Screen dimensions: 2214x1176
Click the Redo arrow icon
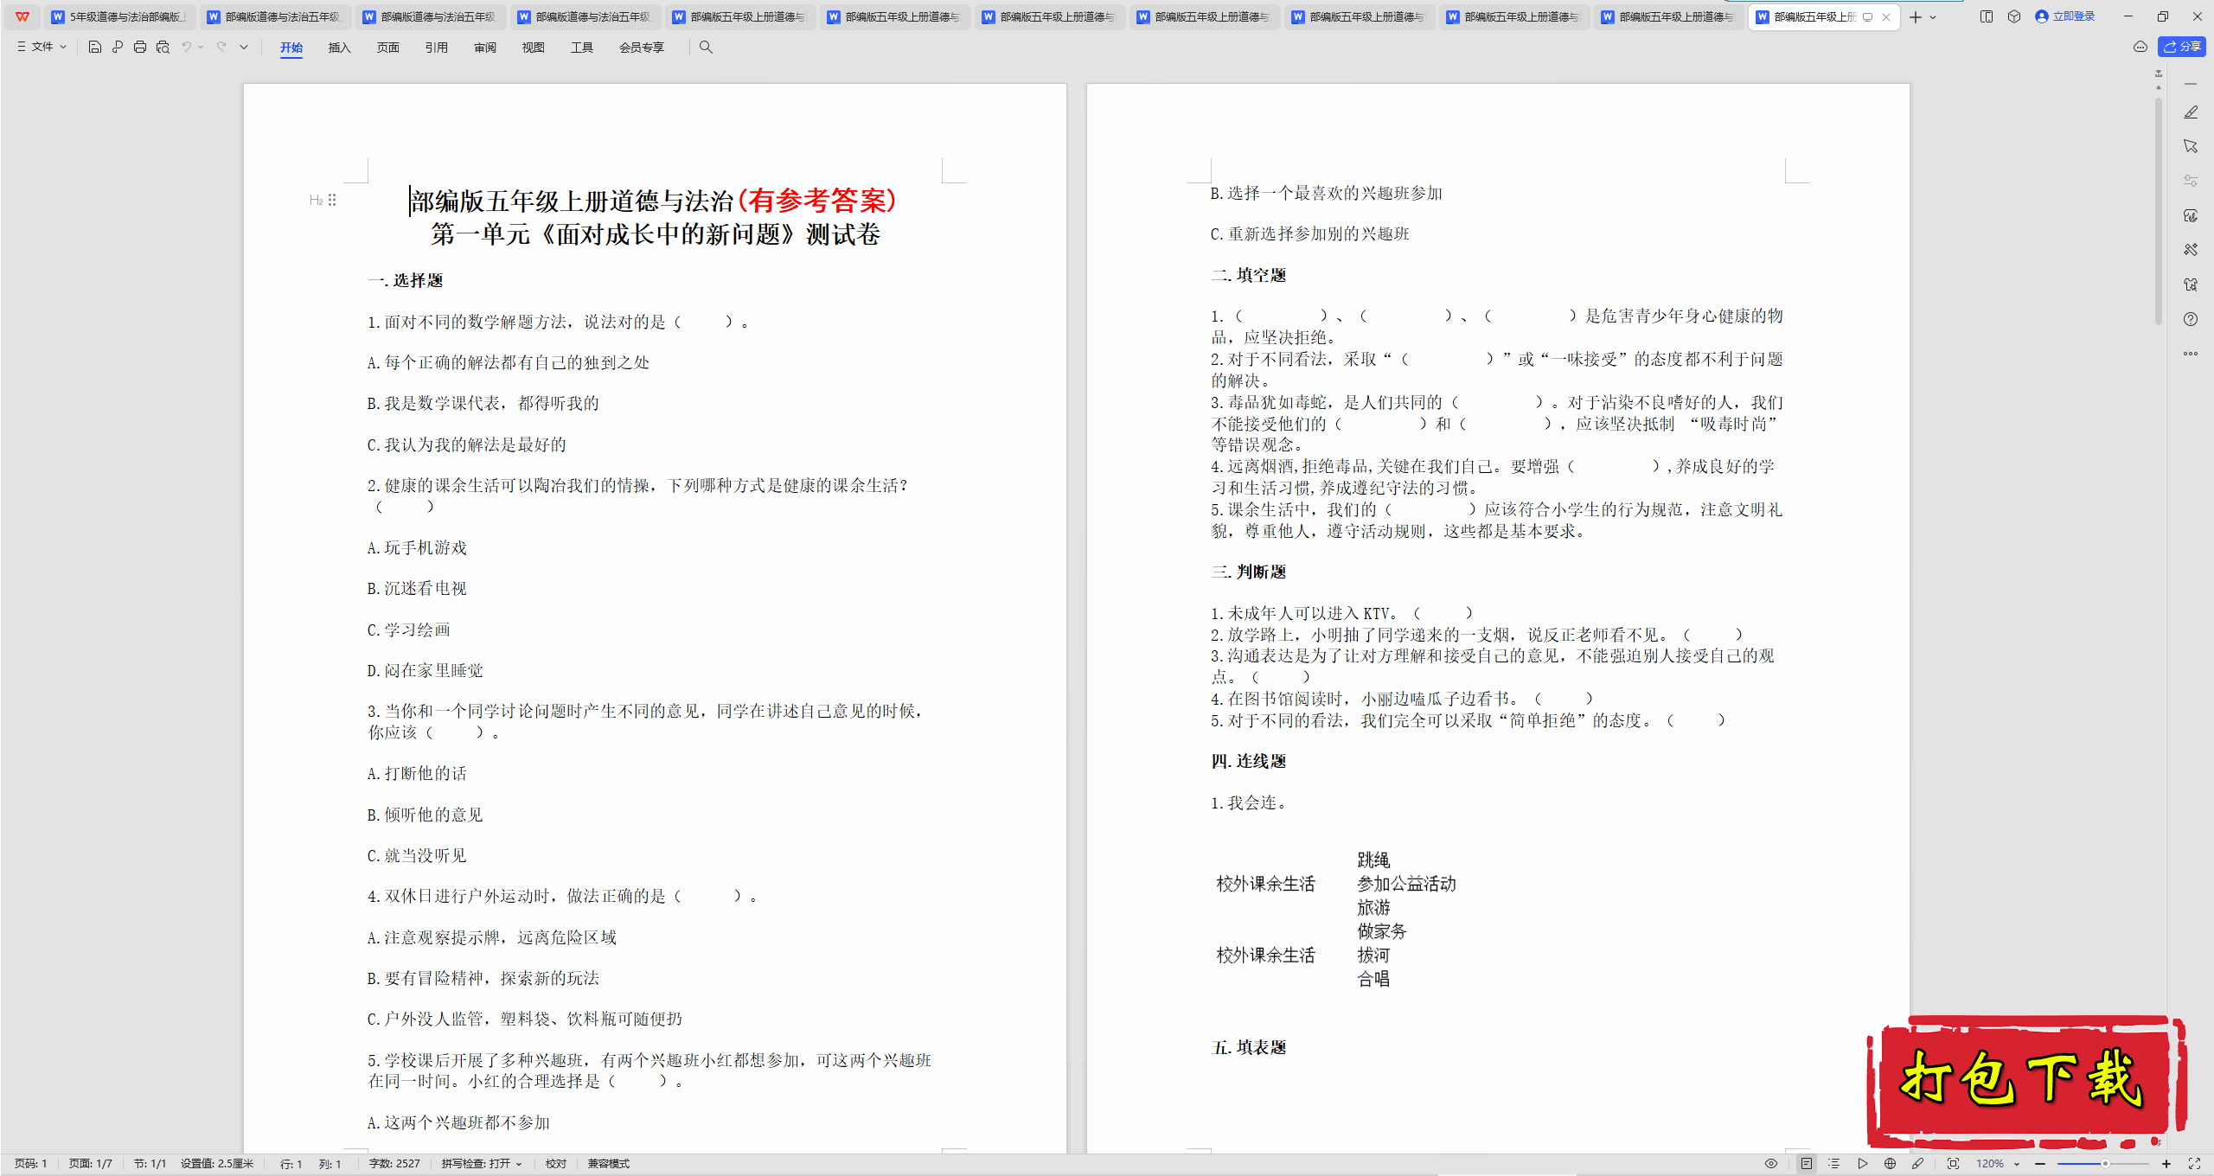pyautogui.click(x=221, y=48)
